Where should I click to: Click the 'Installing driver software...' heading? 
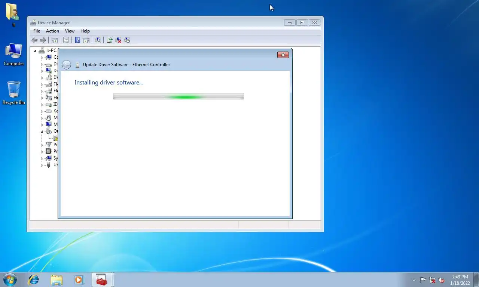(x=109, y=83)
